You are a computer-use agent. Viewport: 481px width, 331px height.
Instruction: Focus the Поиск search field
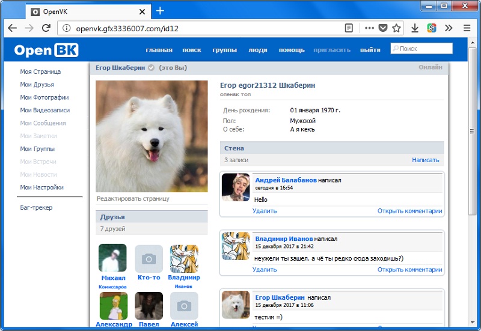coord(421,49)
